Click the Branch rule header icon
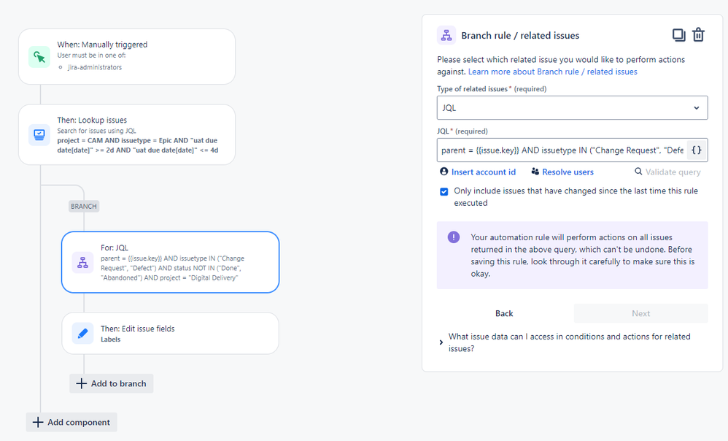The height and width of the screenshot is (441, 728). (x=446, y=35)
